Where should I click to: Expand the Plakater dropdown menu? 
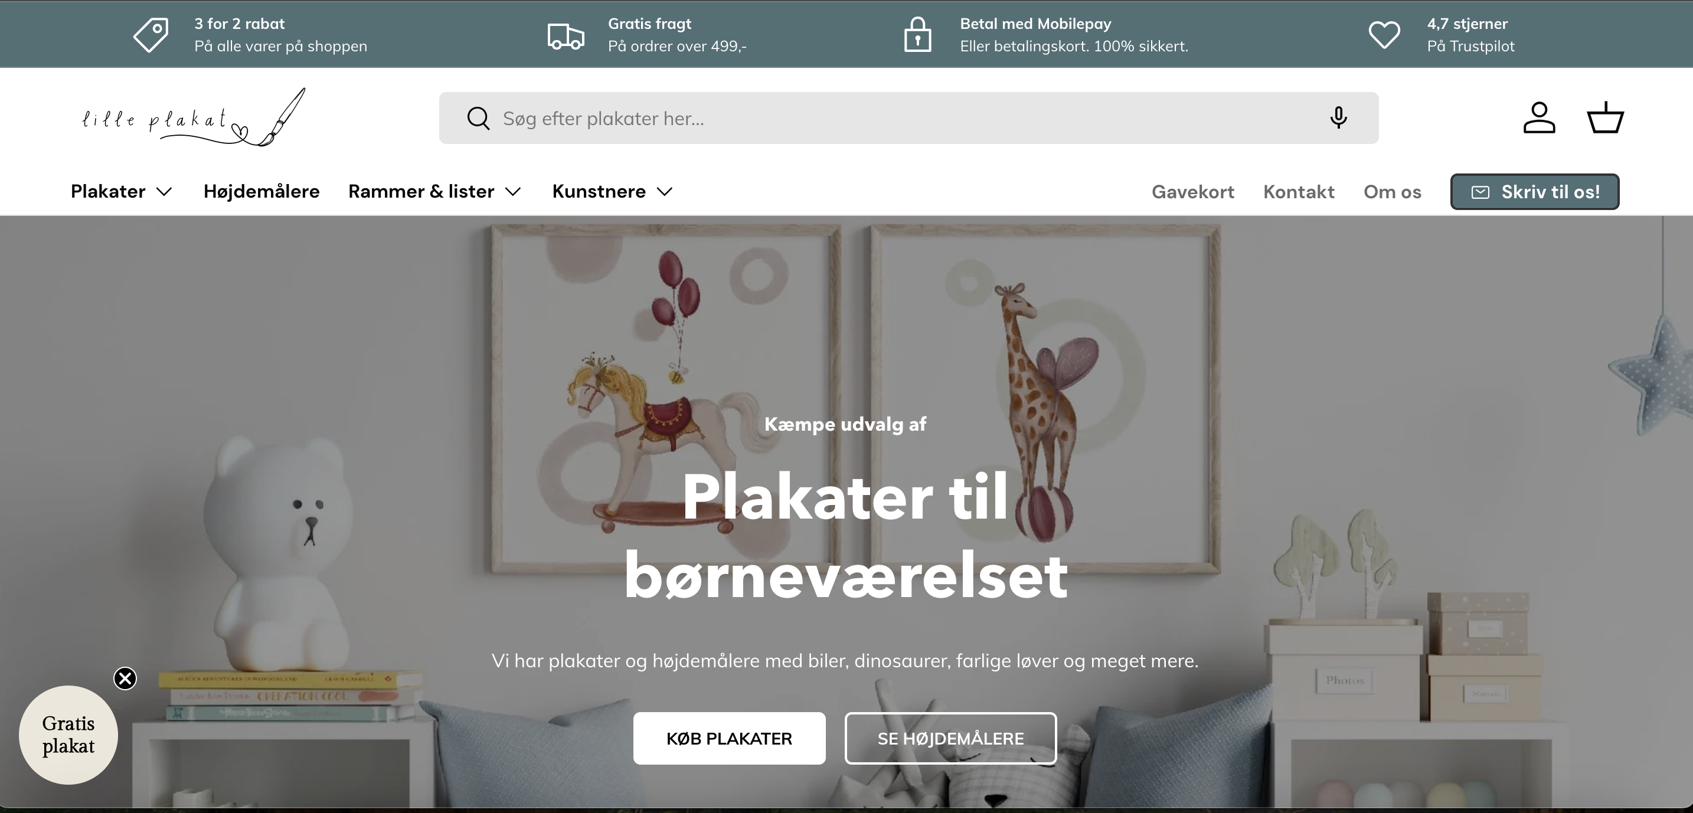(x=122, y=191)
